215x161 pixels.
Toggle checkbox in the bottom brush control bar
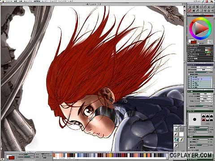click(x=43, y=157)
